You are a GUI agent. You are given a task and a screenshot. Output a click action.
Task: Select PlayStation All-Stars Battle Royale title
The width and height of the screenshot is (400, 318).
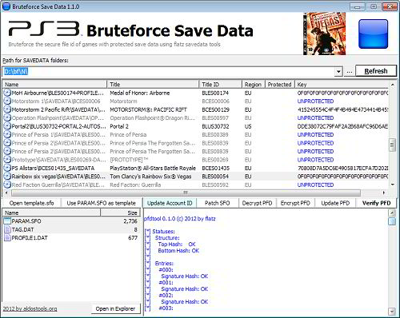[153, 168]
